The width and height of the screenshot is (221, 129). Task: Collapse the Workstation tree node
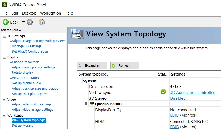[x=4, y=115]
